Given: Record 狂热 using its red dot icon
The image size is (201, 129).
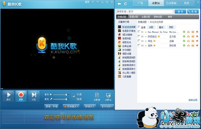Looking at the screenshot, I should click(197, 45).
